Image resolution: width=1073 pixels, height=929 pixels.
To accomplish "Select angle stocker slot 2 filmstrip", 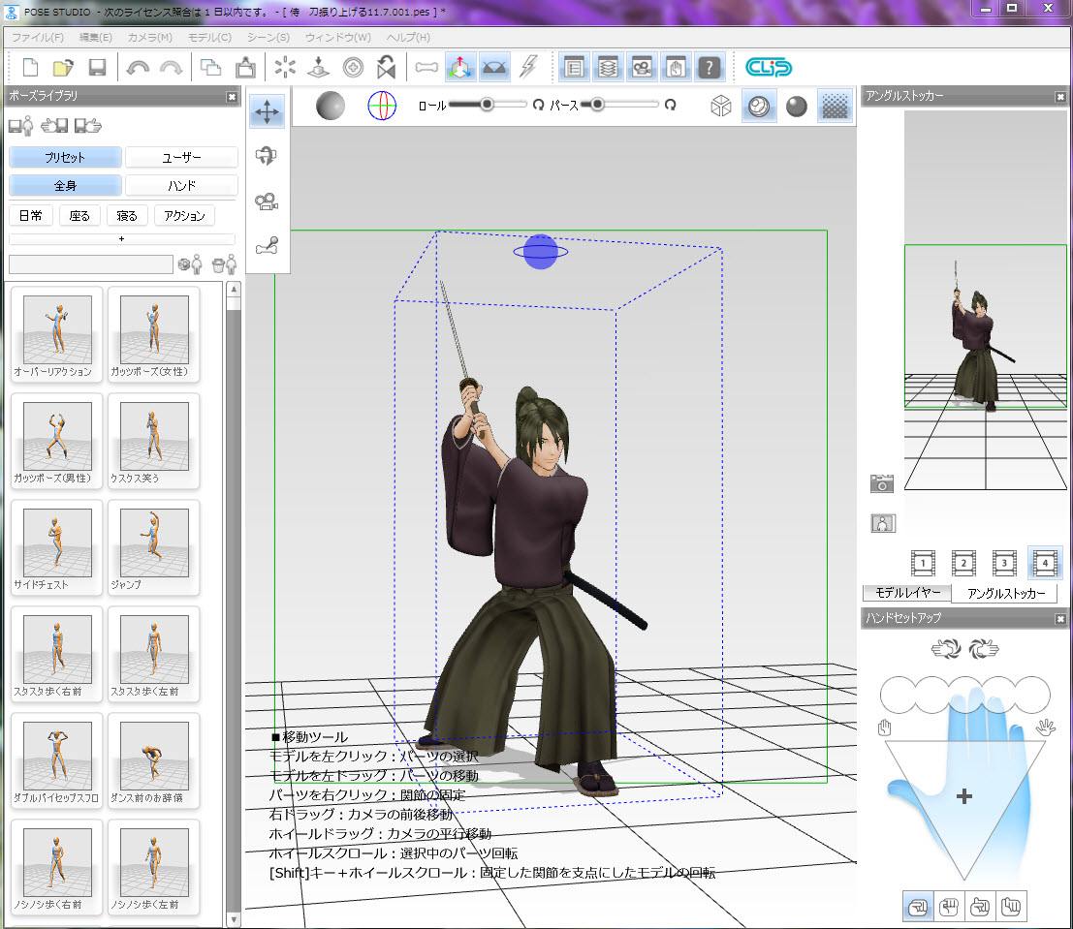I will 963,562.
